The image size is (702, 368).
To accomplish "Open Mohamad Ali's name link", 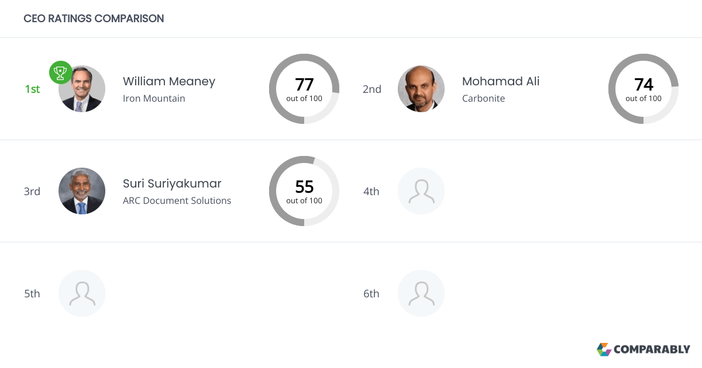I will click(501, 81).
